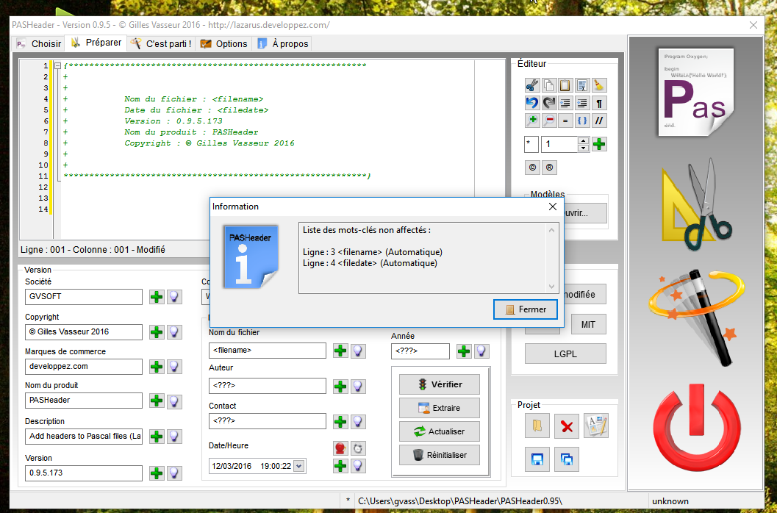Click the broom clear icon in Éditeur
Image resolution: width=777 pixels, height=513 pixels.
point(599,85)
